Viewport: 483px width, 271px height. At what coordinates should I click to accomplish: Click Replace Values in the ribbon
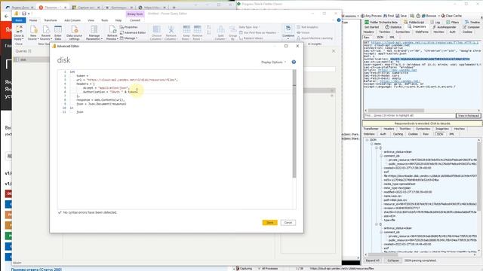[251, 38]
